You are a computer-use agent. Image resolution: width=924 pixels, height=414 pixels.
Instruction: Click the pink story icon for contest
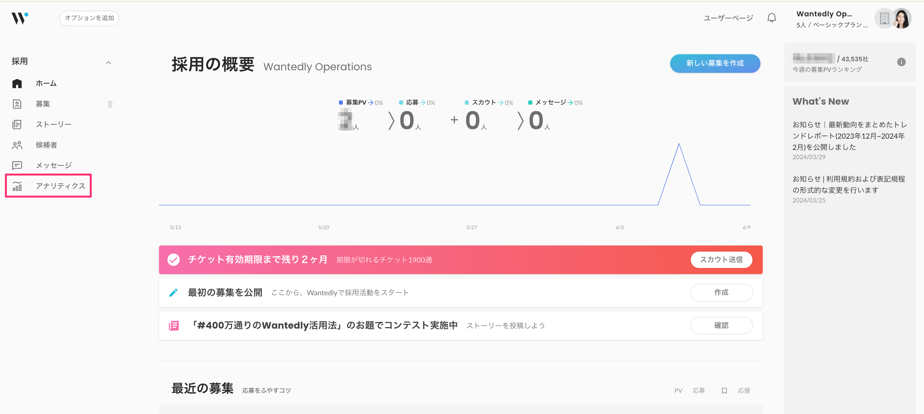pyautogui.click(x=173, y=325)
